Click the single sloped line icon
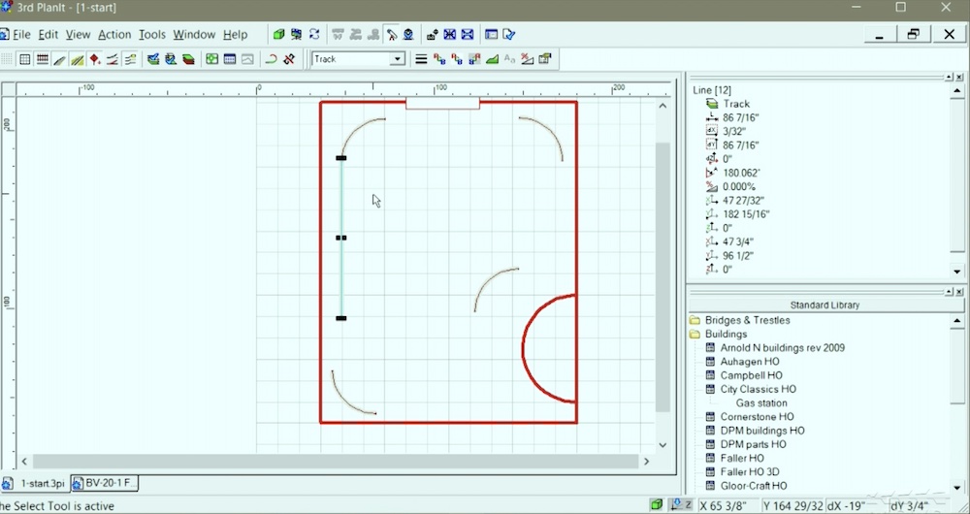This screenshot has width=970, height=514. pos(60,59)
